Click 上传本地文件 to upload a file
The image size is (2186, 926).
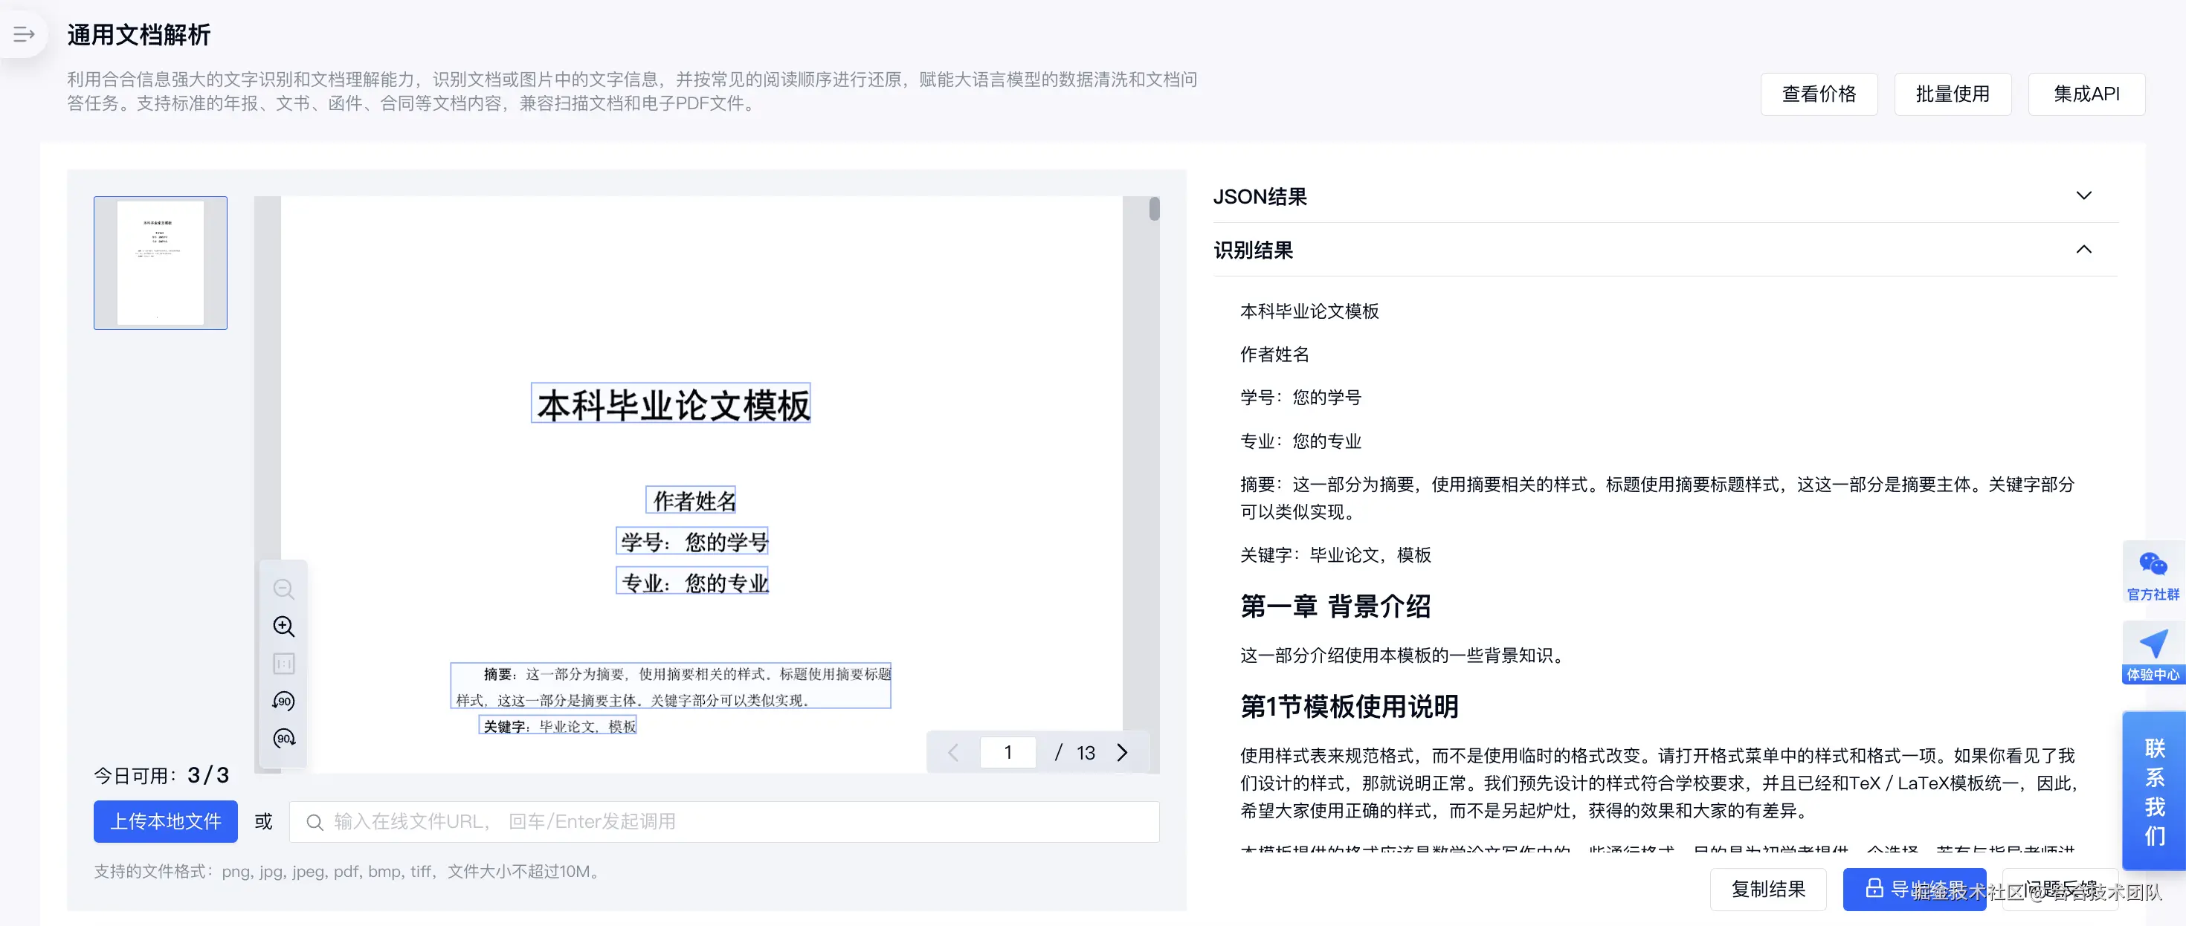(x=166, y=821)
